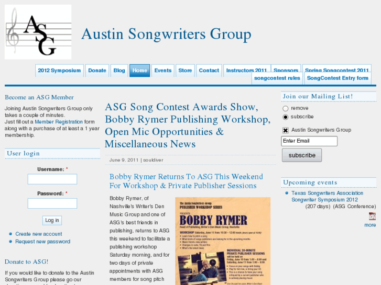Viewport: 381px width, 285px height.
Task: Switch to the Events tab
Action: coord(163,71)
